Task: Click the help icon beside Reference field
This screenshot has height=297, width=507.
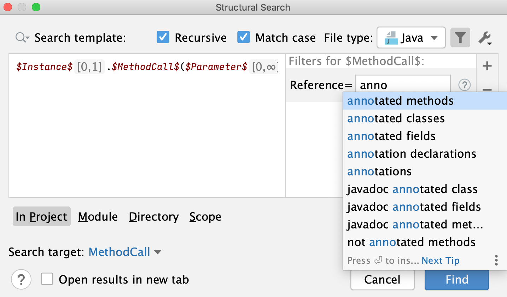Action: click(464, 85)
